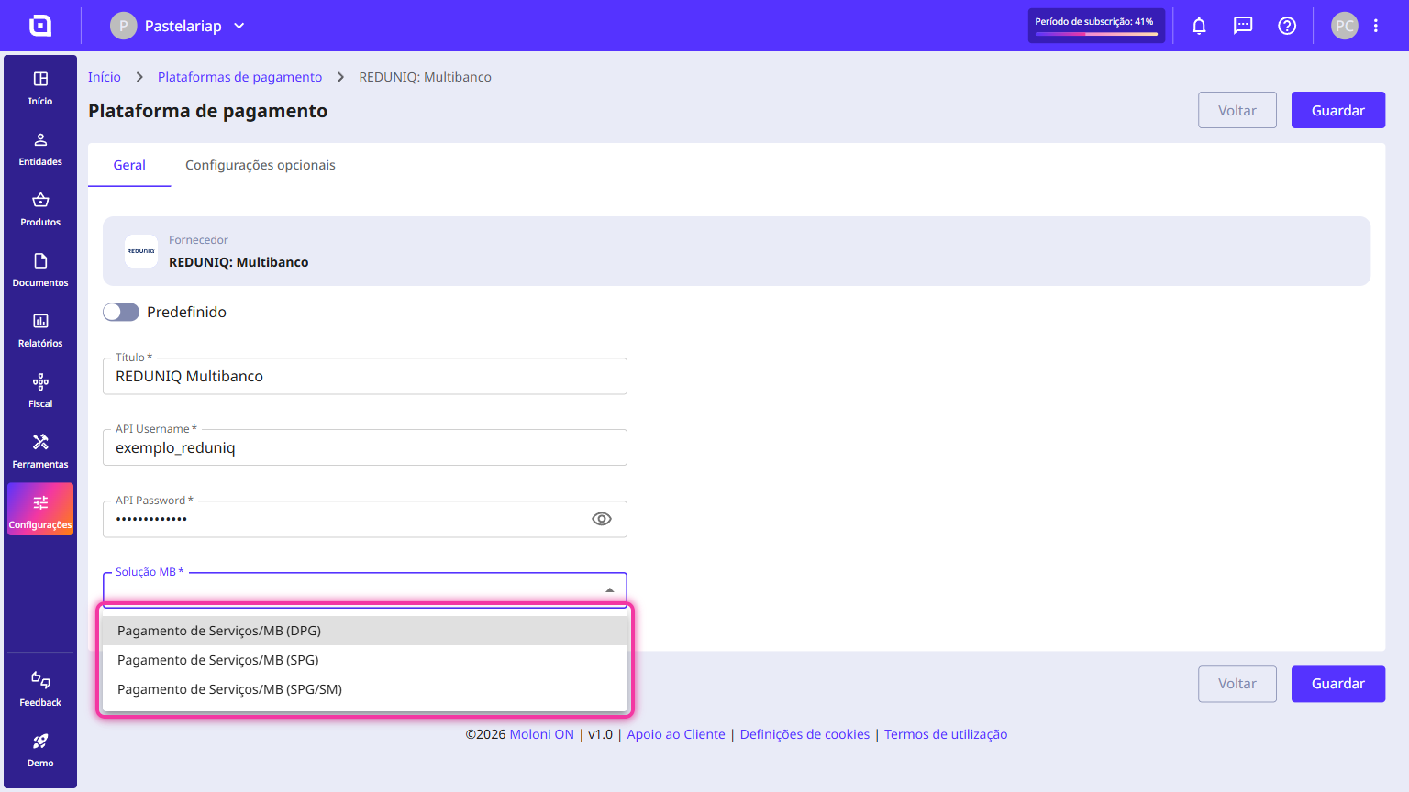This screenshot has width=1409, height=792.
Task: Open Demo in the sidebar
Action: (x=40, y=751)
